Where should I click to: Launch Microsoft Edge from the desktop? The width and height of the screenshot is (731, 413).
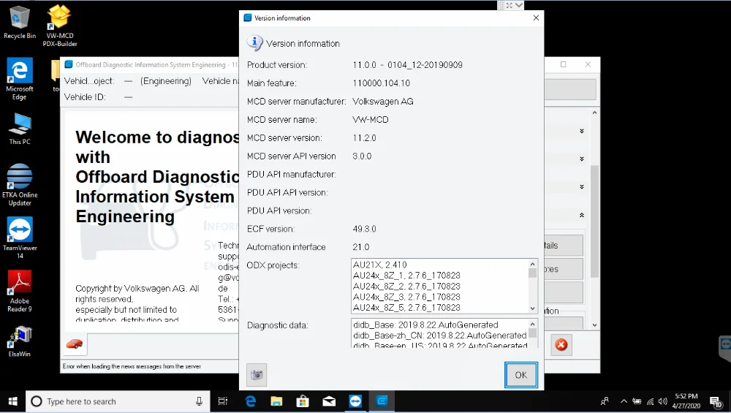point(20,79)
